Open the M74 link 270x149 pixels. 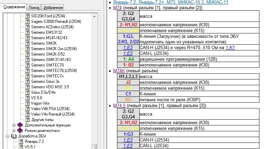[x=117, y=8]
